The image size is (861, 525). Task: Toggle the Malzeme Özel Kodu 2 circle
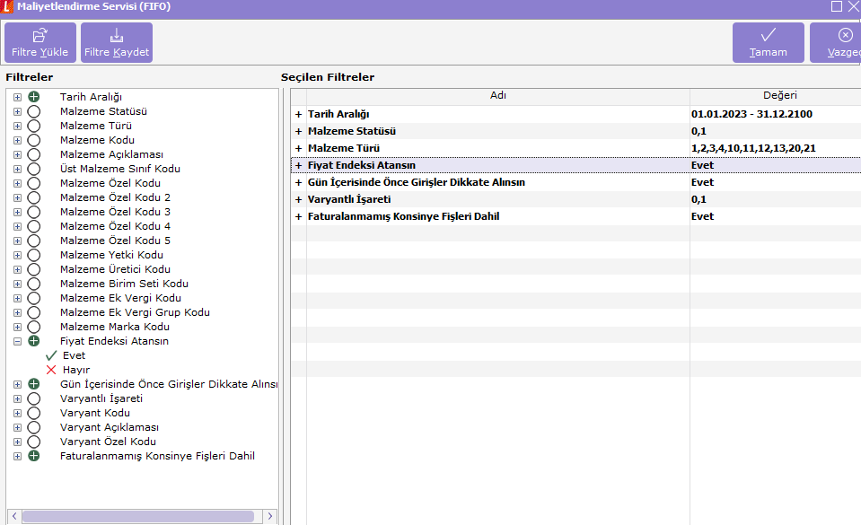[x=34, y=197]
